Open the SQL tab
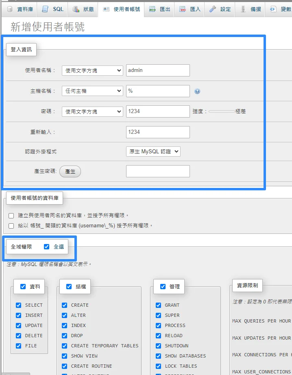Image resolution: width=292 pixels, height=375 pixels. 52,9
